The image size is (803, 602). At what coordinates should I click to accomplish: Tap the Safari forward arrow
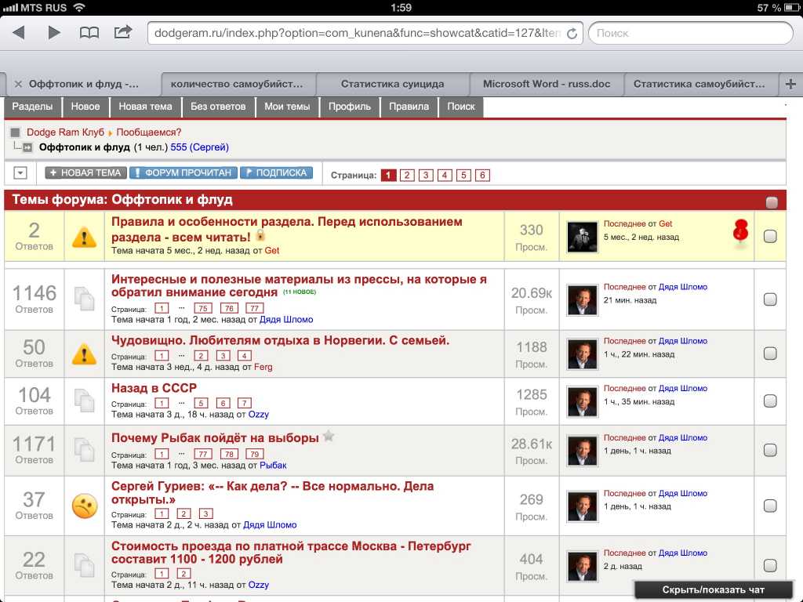coord(54,33)
